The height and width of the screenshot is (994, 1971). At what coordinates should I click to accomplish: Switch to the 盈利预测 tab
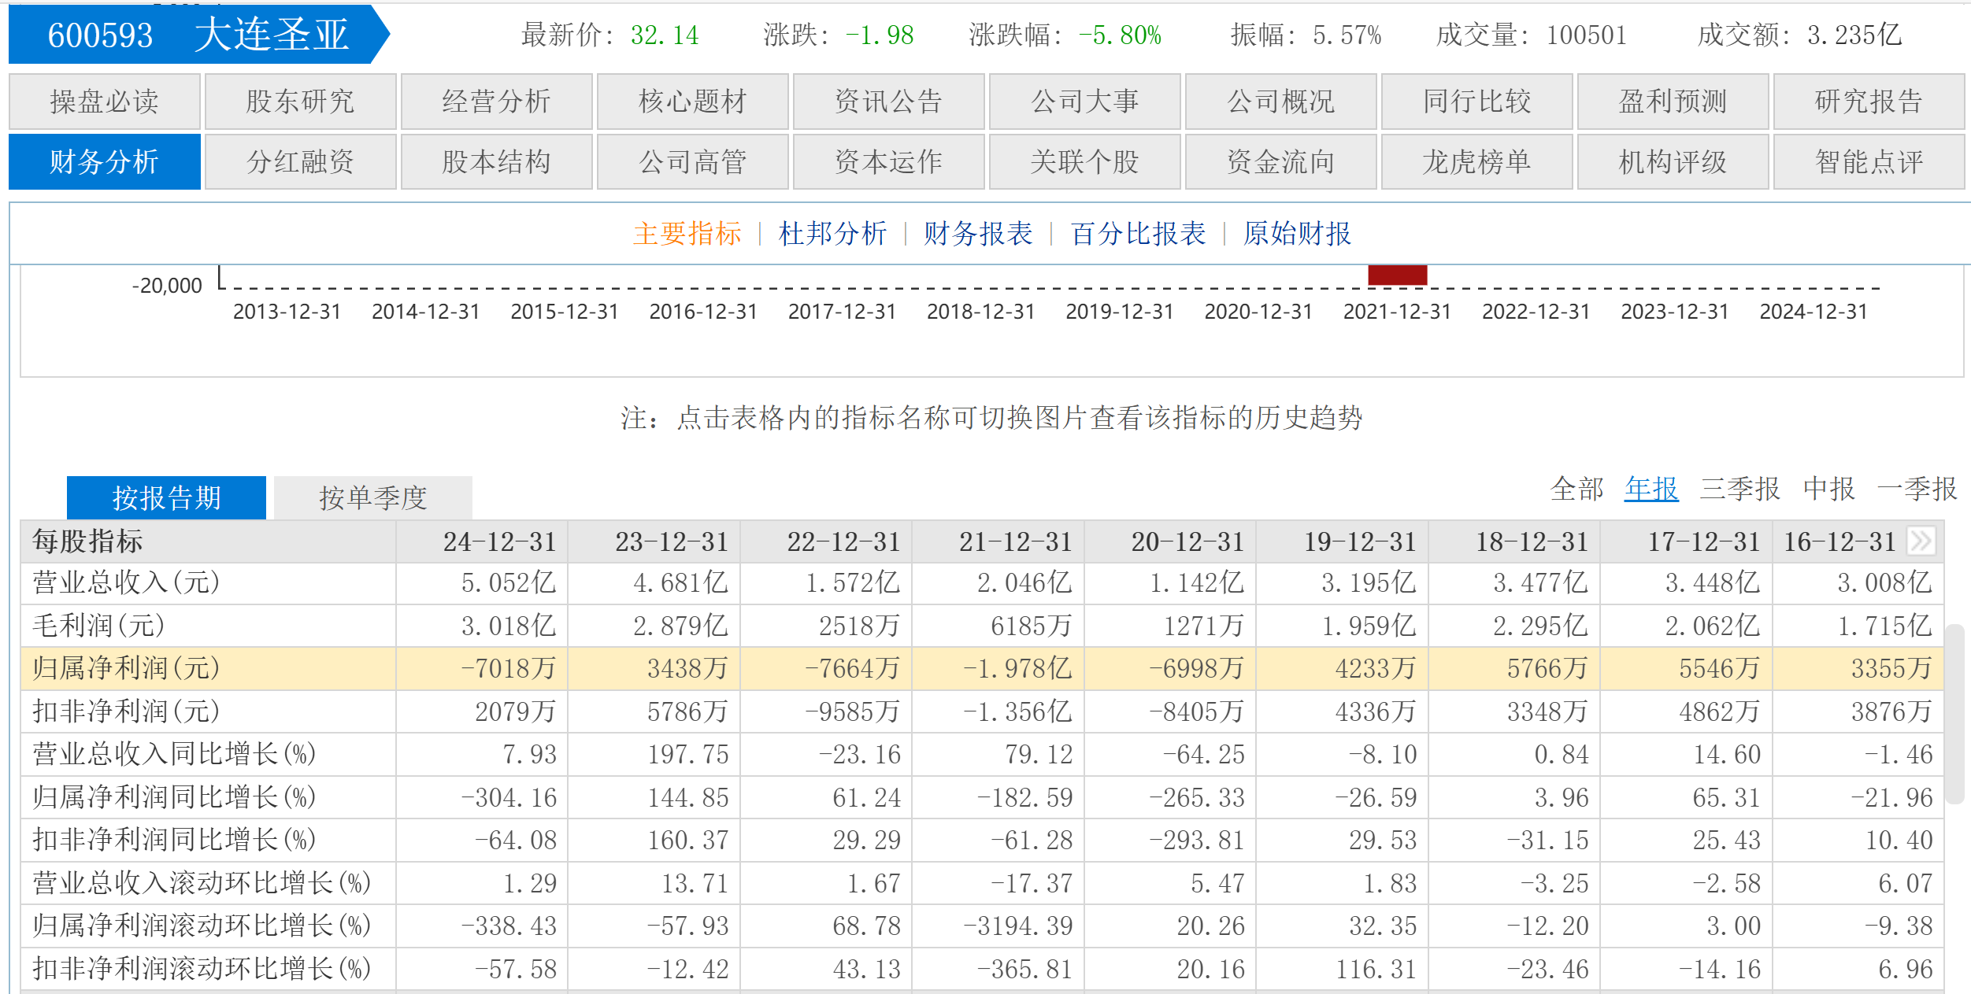(x=1673, y=102)
